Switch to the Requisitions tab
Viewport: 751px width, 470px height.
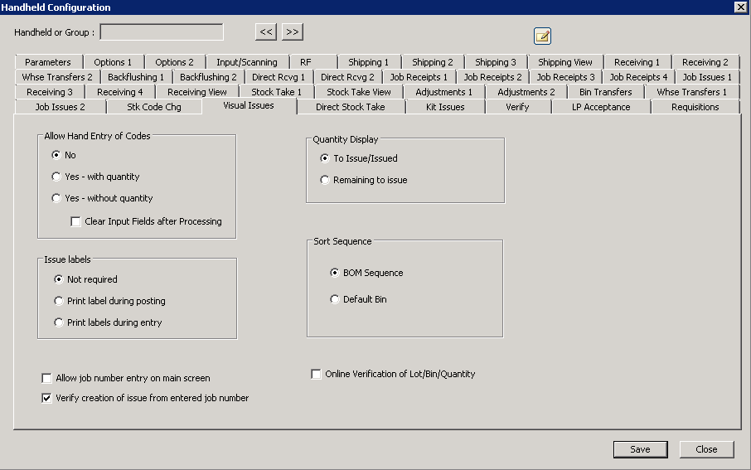pyautogui.click(x=695, y=107)
